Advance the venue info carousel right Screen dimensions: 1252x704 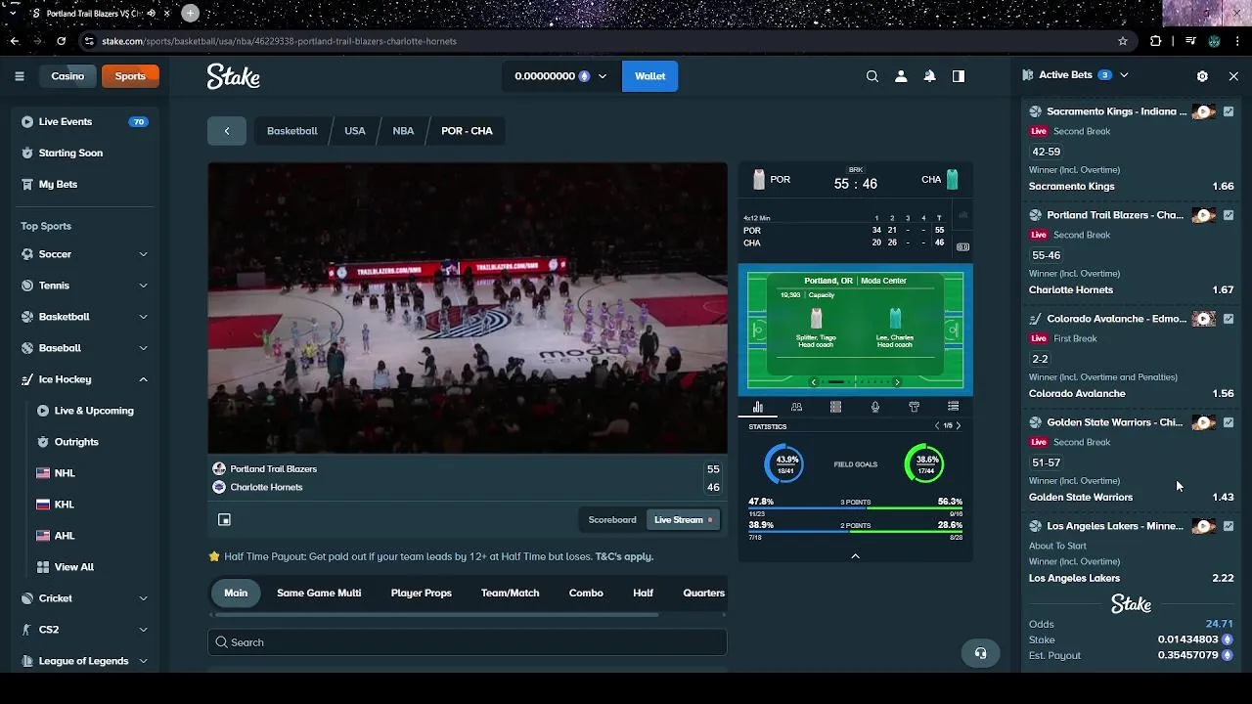(x=897, y=382)
